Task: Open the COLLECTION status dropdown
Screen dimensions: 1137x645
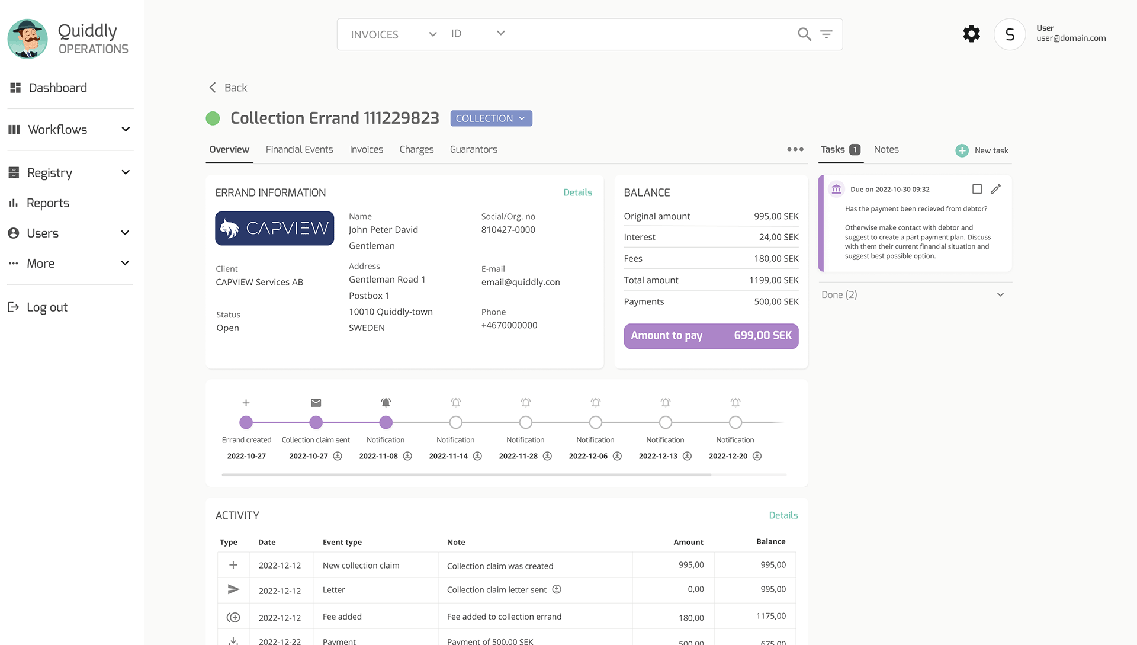Action: [x=491, y=118]
